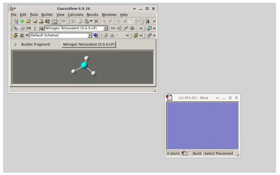Click the purple molecule view canvas
Image resolution: width=280 pixels, height=175 pixels.
[202, 126]
